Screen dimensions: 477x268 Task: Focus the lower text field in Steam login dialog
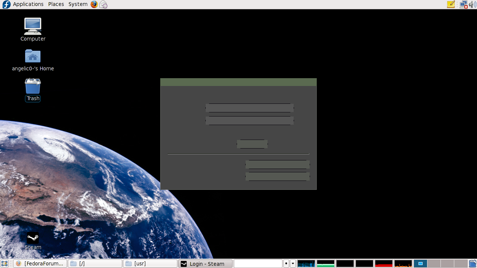250,121
